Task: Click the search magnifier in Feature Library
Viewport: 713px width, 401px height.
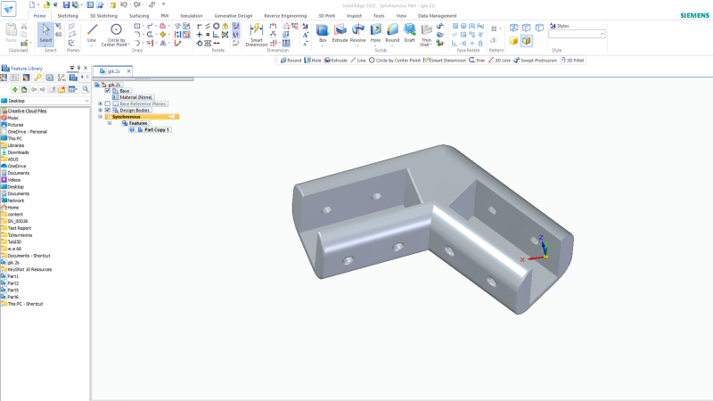Action: [x=86, y=89]
